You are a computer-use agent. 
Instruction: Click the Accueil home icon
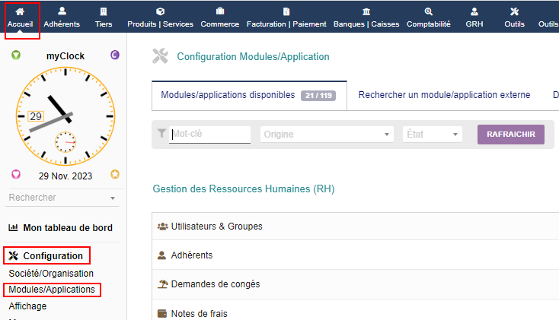point(20,11)
